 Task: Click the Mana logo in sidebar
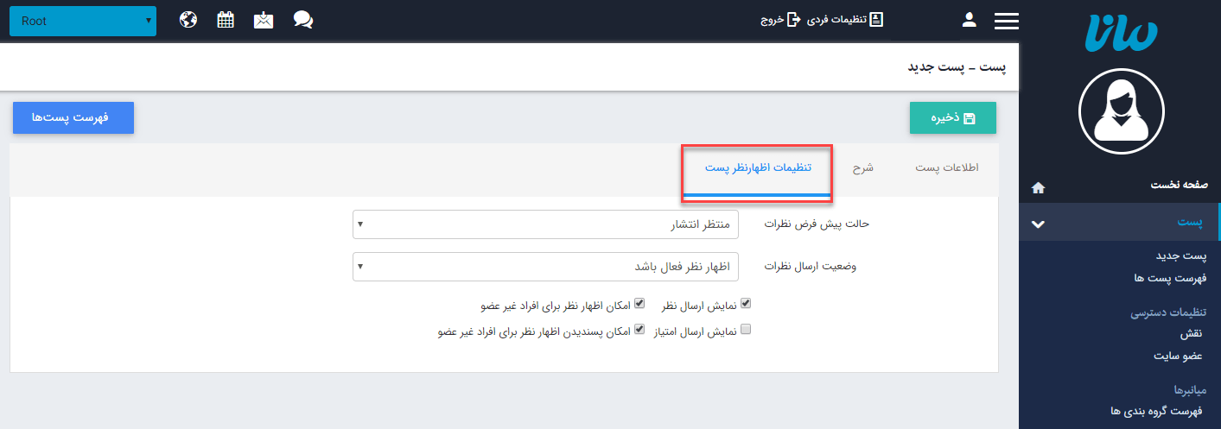tap(1120, 33)
